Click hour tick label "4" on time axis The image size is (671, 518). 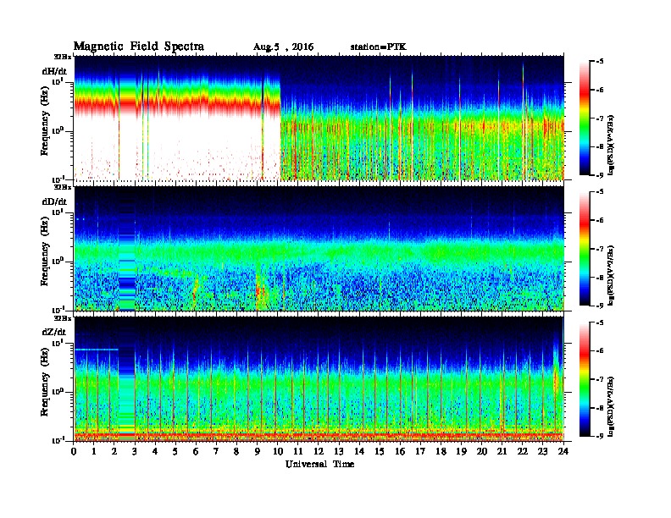click(155, 452)
